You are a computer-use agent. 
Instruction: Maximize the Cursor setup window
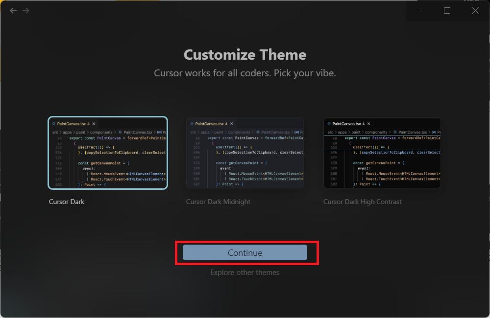(447, 11)
